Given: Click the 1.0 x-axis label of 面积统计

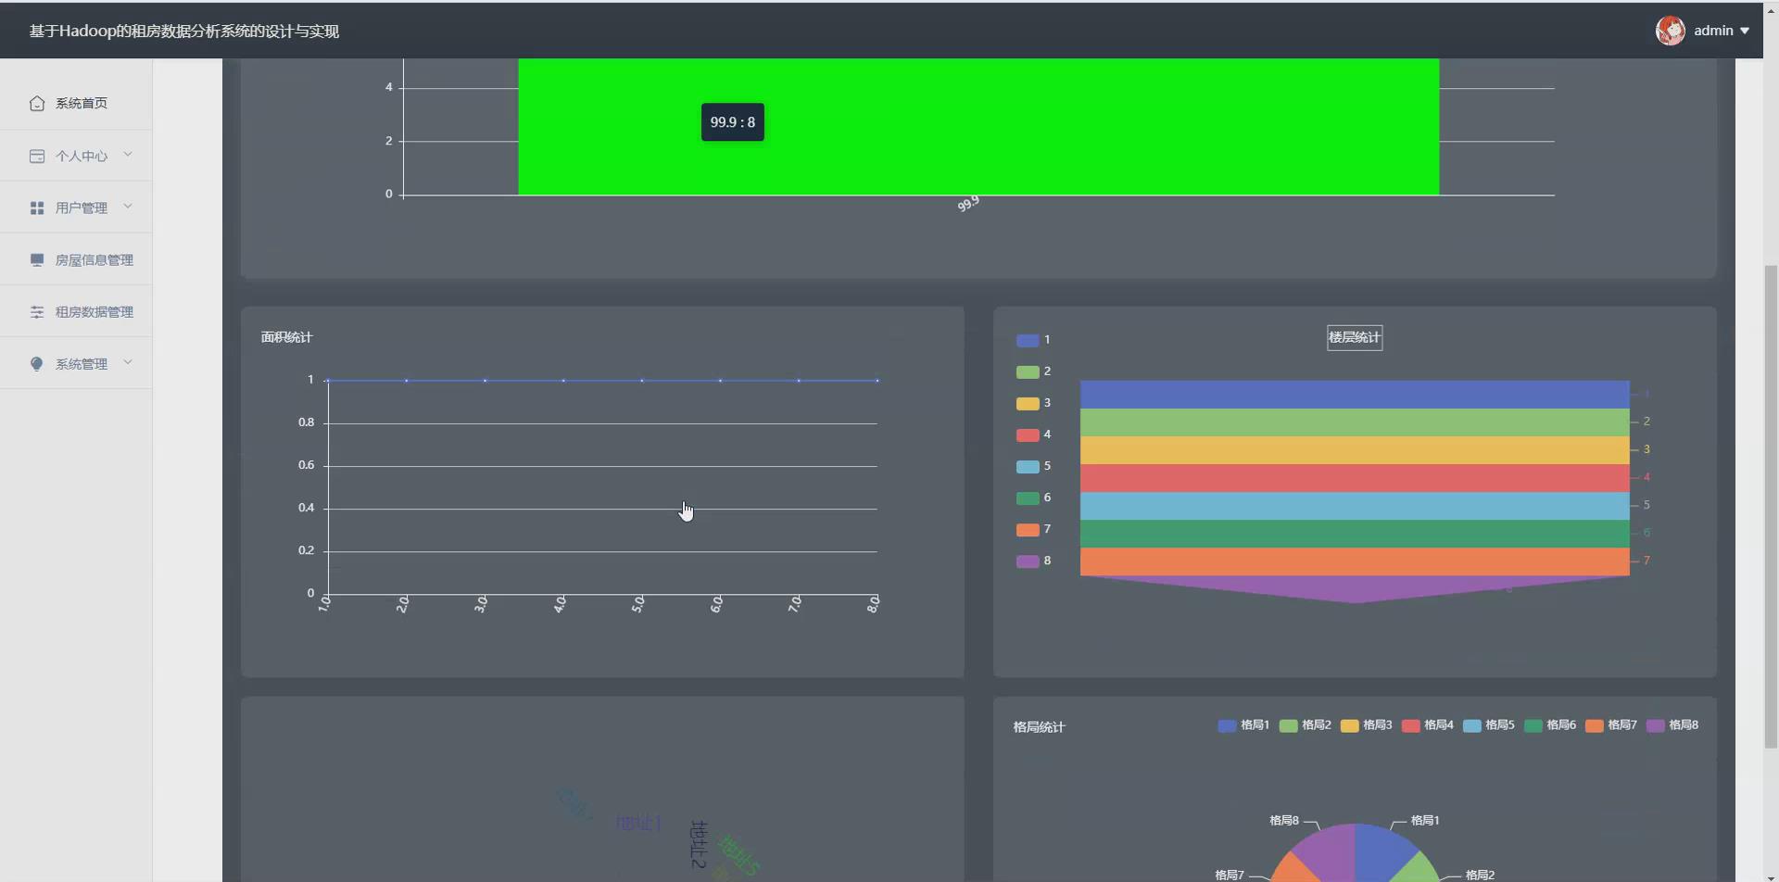Looking at the screenshot, I should [324, 605].
